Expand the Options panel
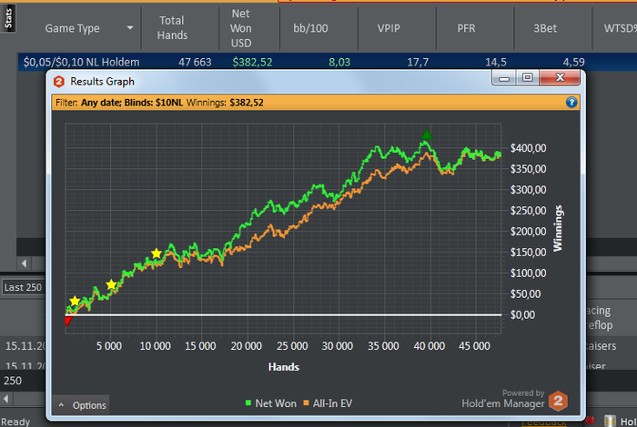The width and height of the screenshot is (637, 427). click(81, 405)
